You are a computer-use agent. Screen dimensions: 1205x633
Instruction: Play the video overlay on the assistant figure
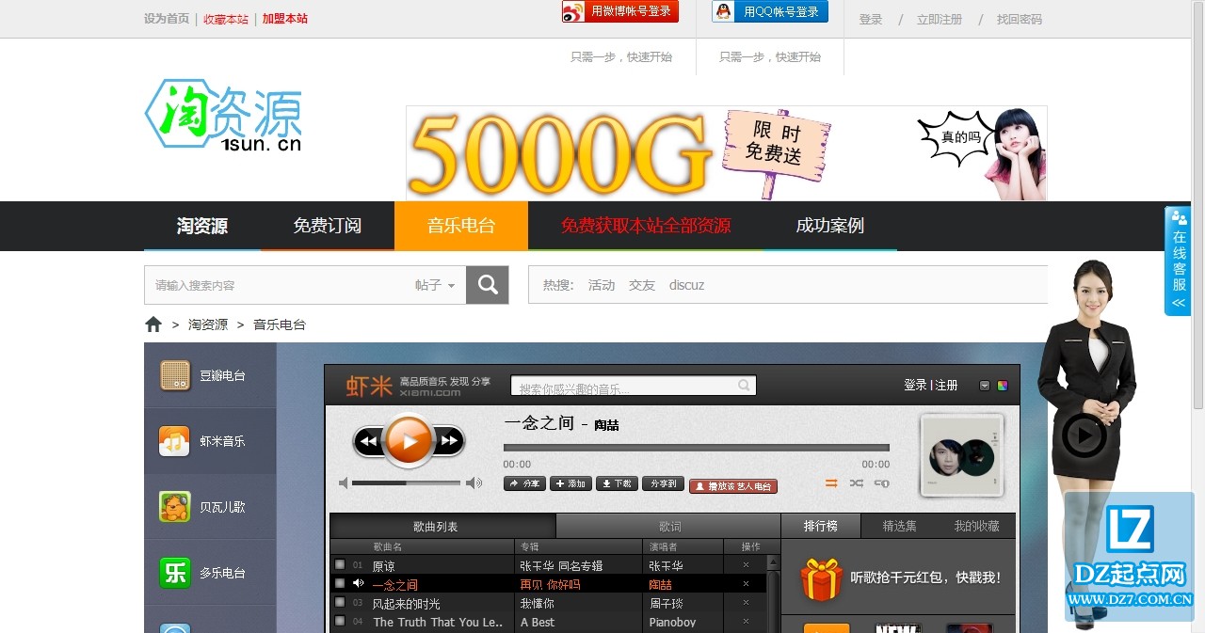tap(1084, 435)
